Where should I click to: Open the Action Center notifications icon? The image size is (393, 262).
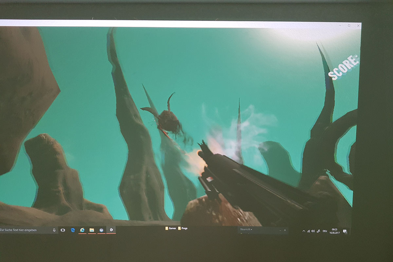345,232
